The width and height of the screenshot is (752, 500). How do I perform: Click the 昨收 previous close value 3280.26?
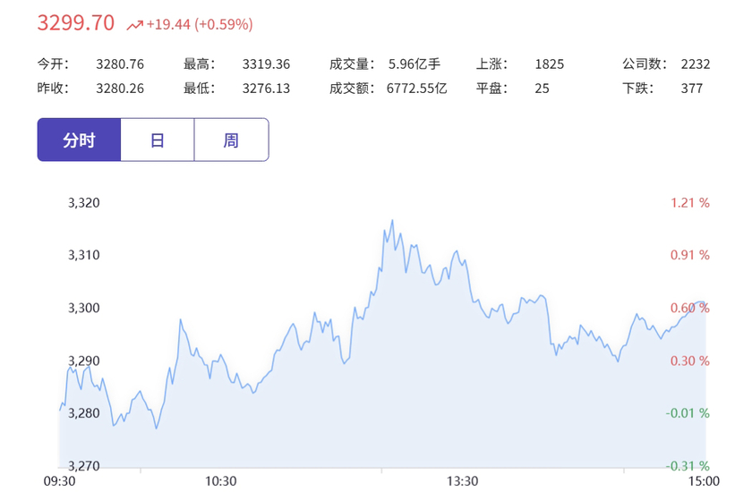tap(120, 89)
